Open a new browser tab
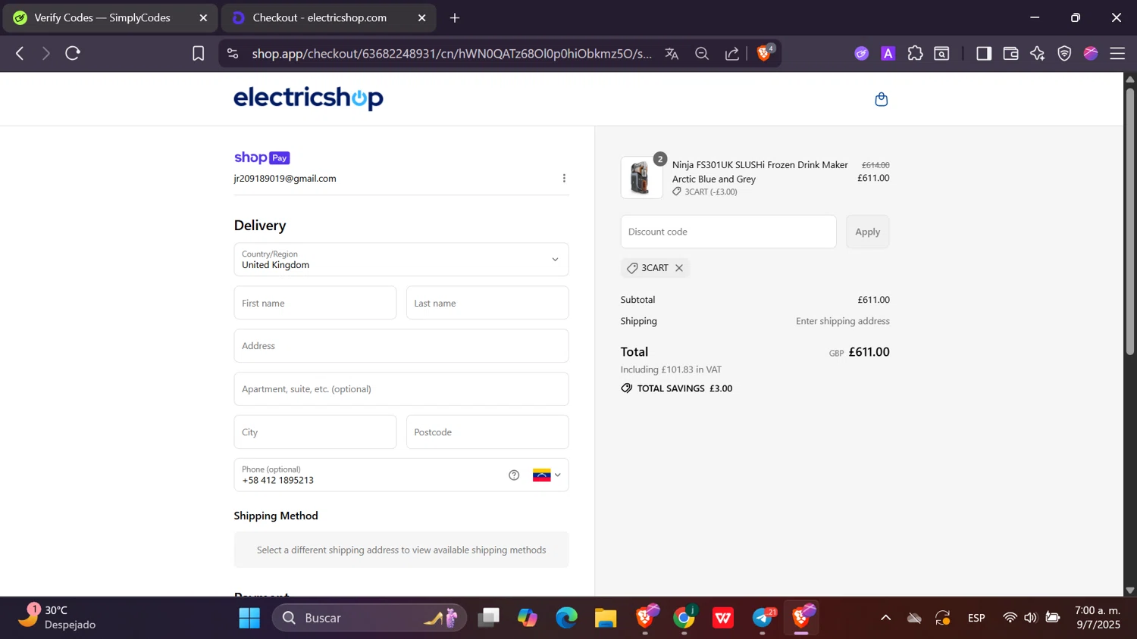The image size is (1137, 639). (x=455, y=17)
